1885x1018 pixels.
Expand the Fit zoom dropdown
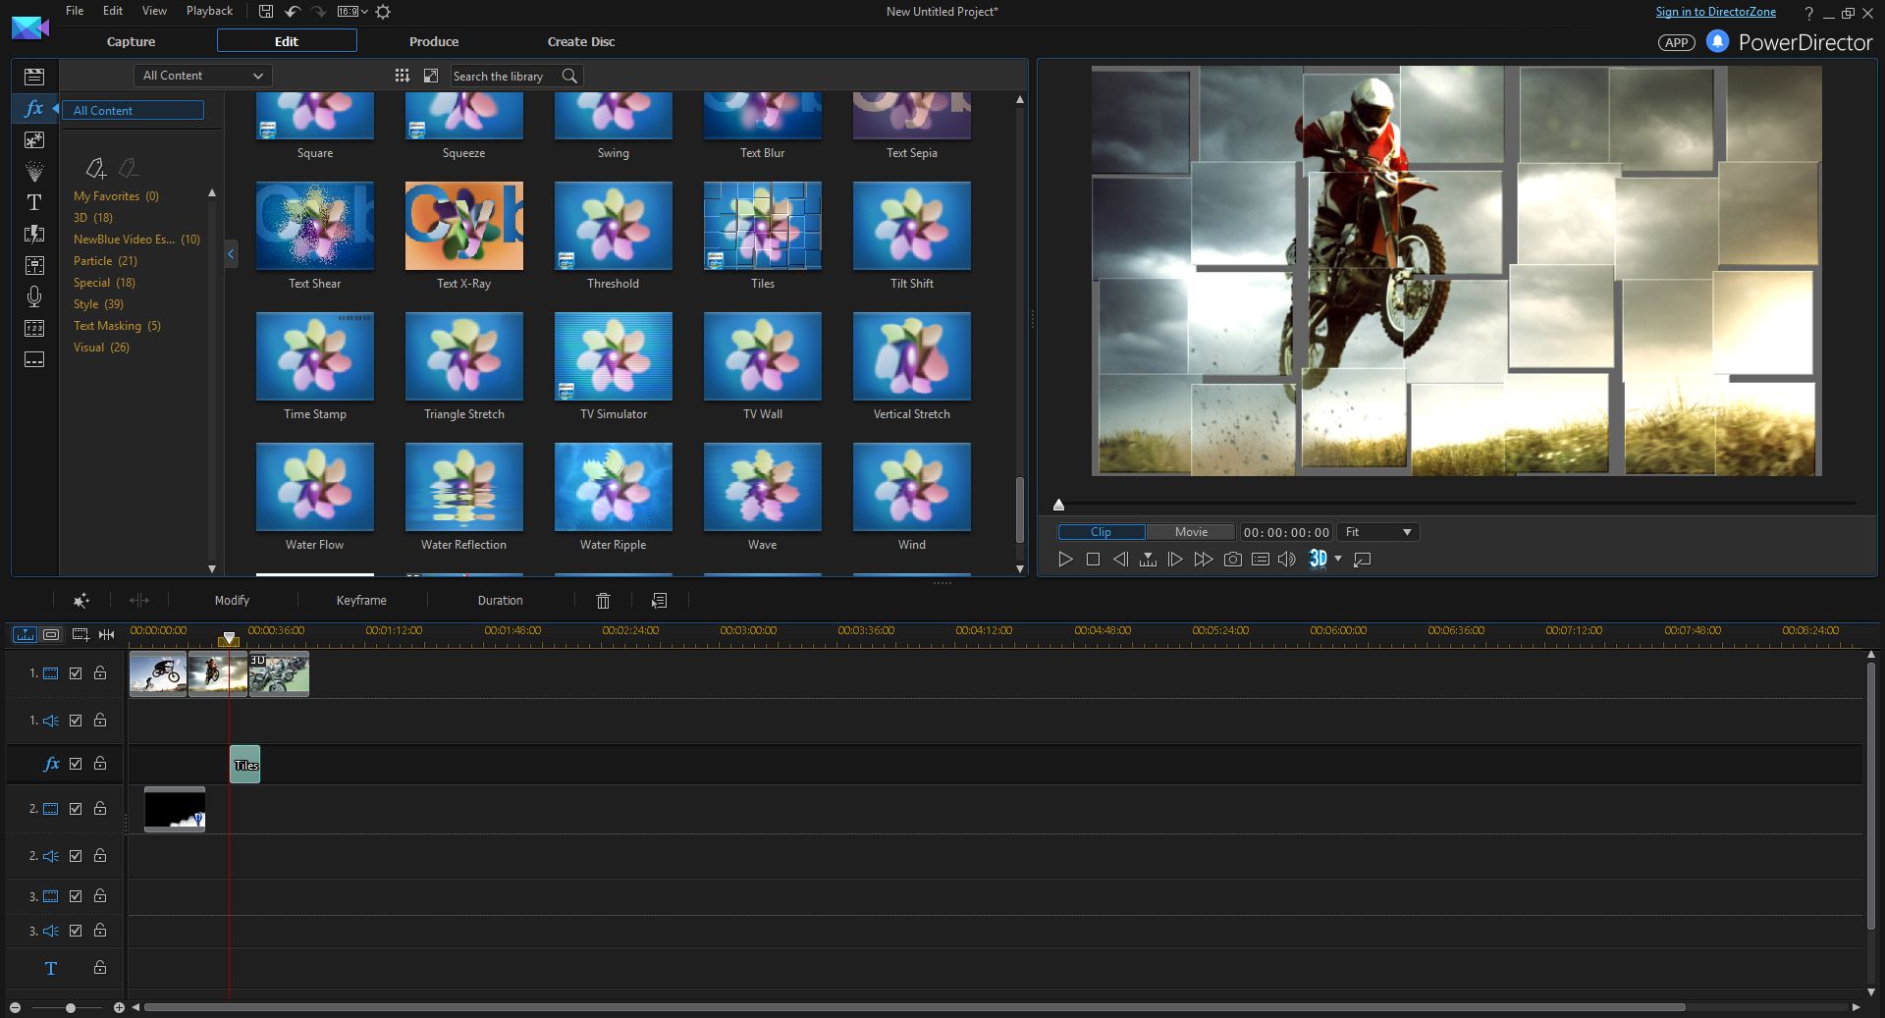1378,532
